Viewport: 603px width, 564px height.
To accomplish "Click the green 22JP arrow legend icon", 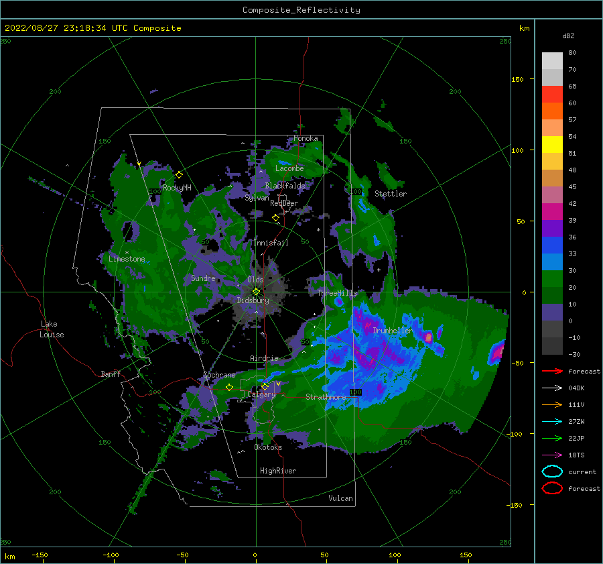I will coord(552,438).
